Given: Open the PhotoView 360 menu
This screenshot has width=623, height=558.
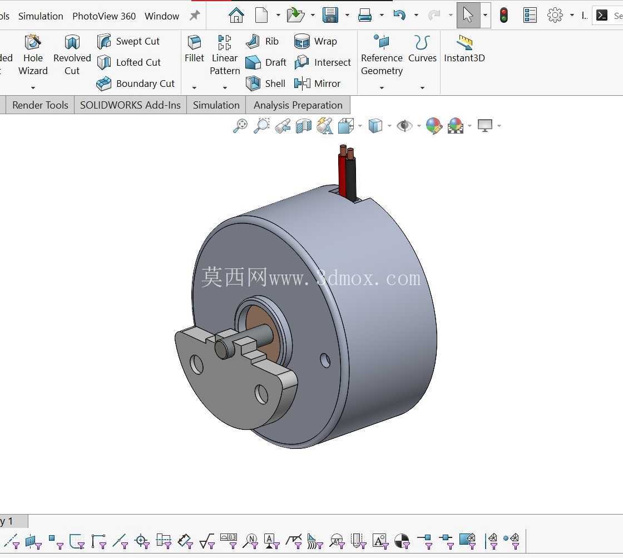Looking at the screenshot, I should tap(103, 16).
